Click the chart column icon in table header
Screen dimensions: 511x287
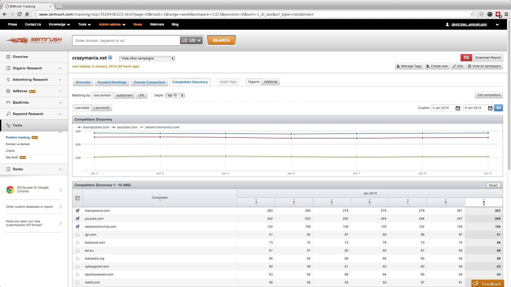(77, 198)
